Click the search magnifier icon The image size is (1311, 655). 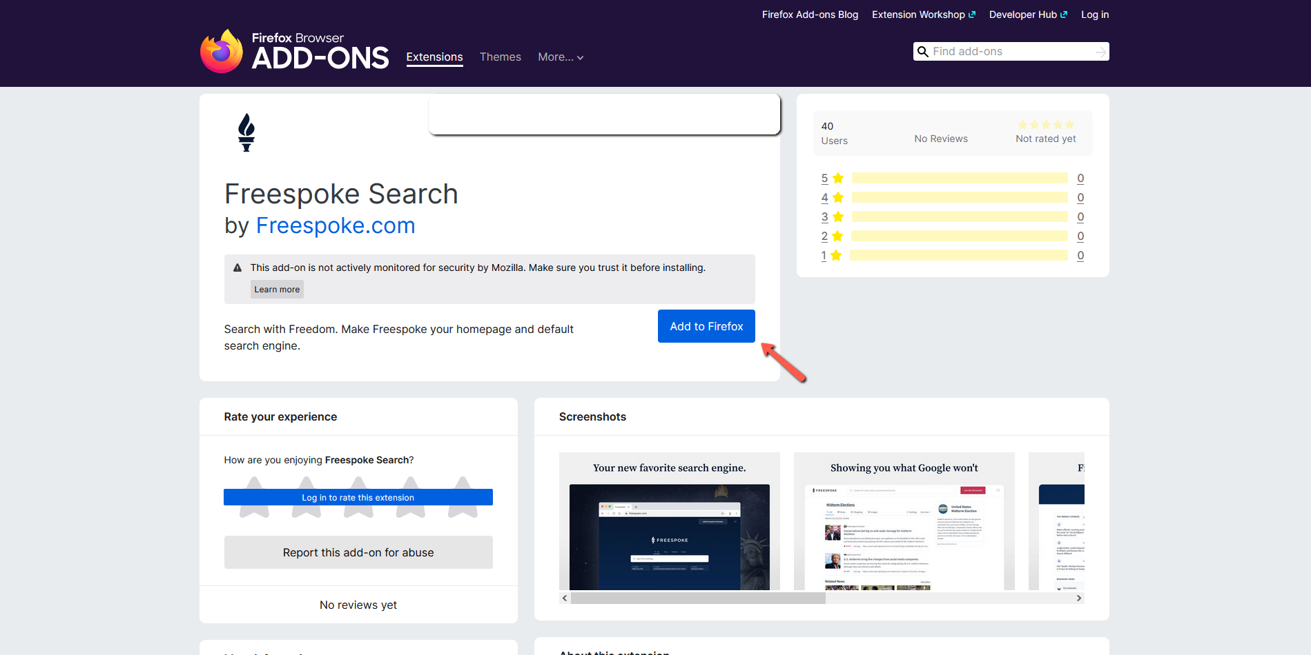[x=922, y=52]
